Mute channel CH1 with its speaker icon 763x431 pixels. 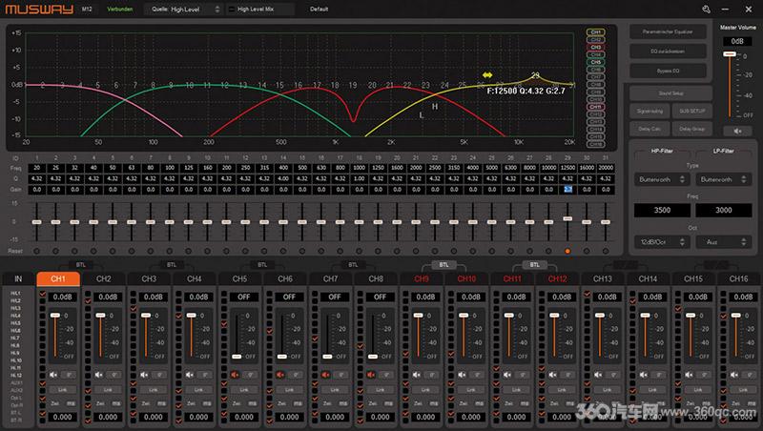53,375
